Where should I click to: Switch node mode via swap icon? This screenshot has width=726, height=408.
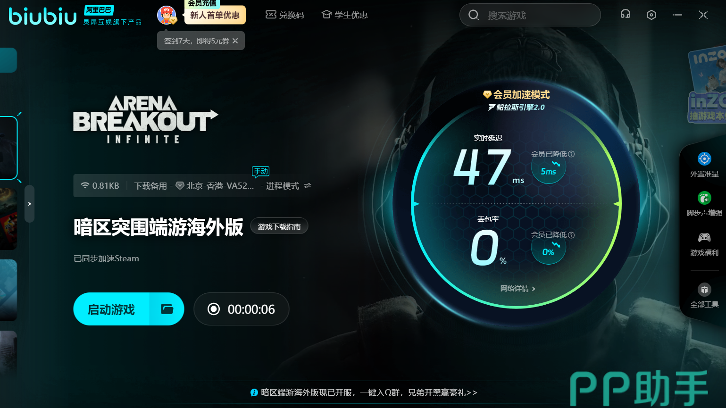tap(308, 186)
